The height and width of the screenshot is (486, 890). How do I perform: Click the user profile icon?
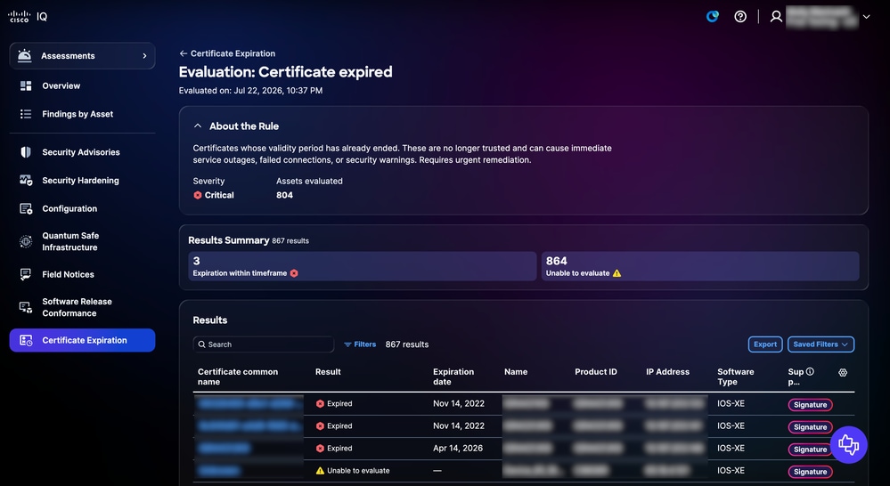point(776,16)
